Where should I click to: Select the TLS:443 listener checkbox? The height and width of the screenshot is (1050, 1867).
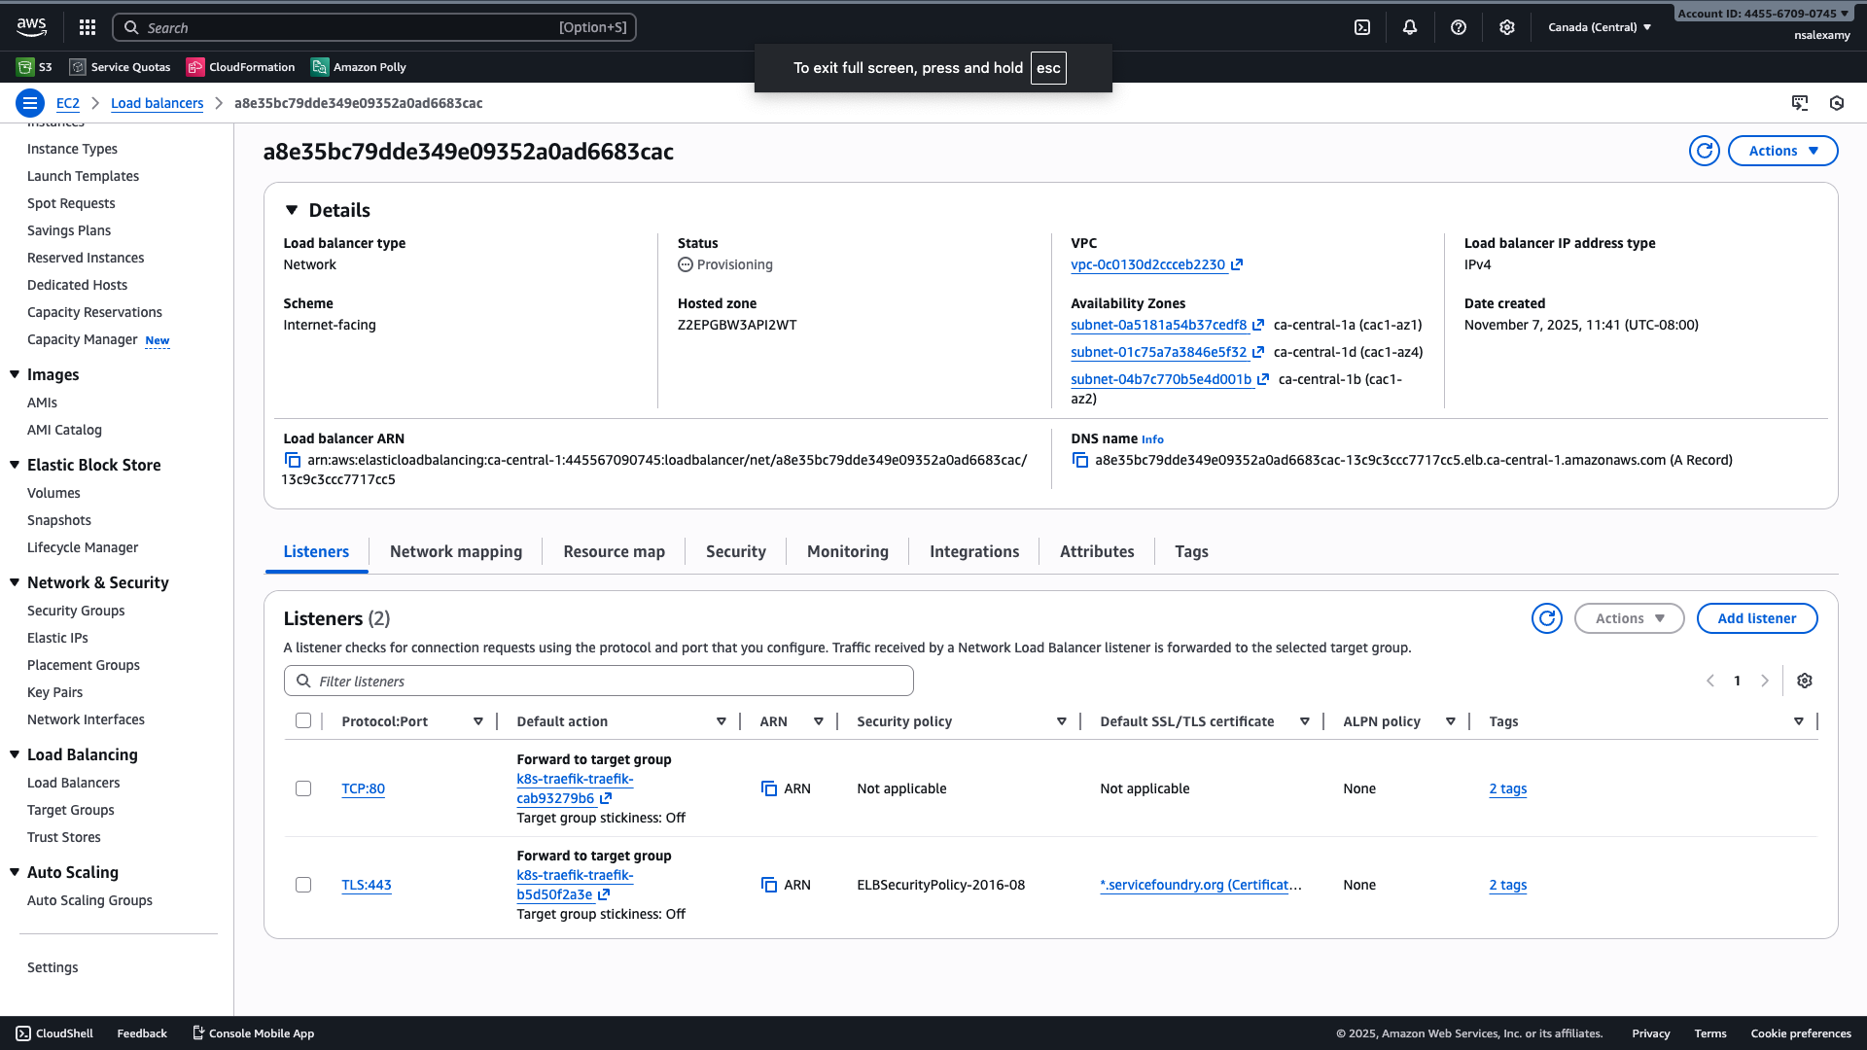[x=303, y=885]
